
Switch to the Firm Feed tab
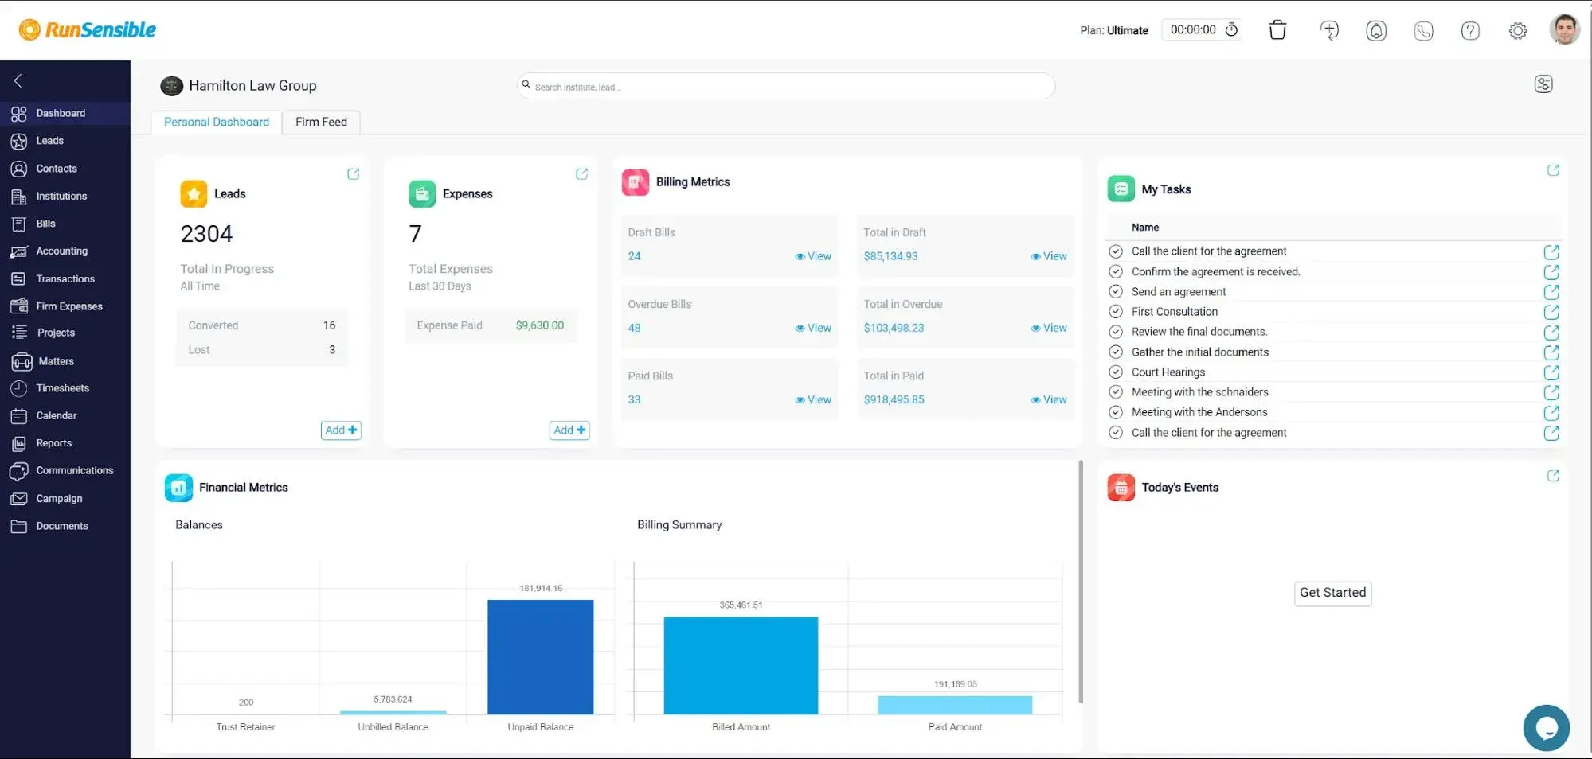tap(320, 122)
